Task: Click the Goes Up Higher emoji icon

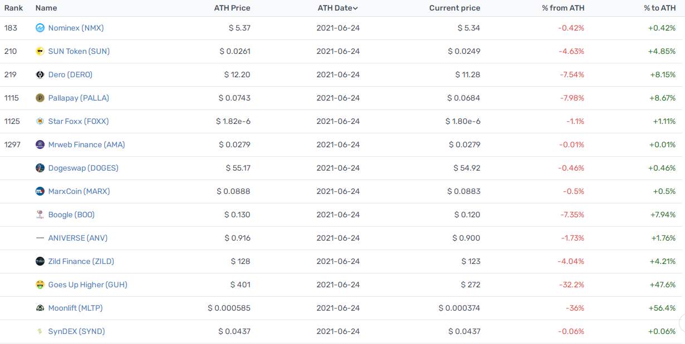Action: coord(40,285)
